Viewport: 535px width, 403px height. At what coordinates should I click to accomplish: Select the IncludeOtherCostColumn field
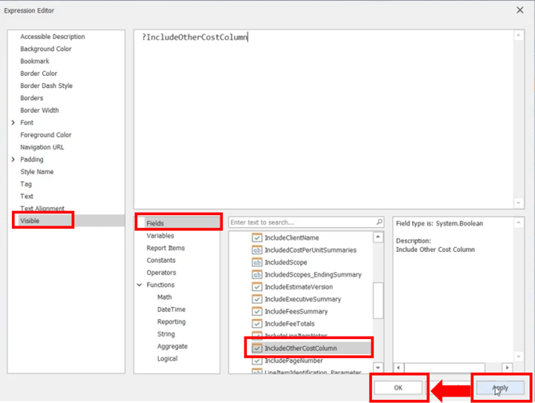tap(300, 349)
